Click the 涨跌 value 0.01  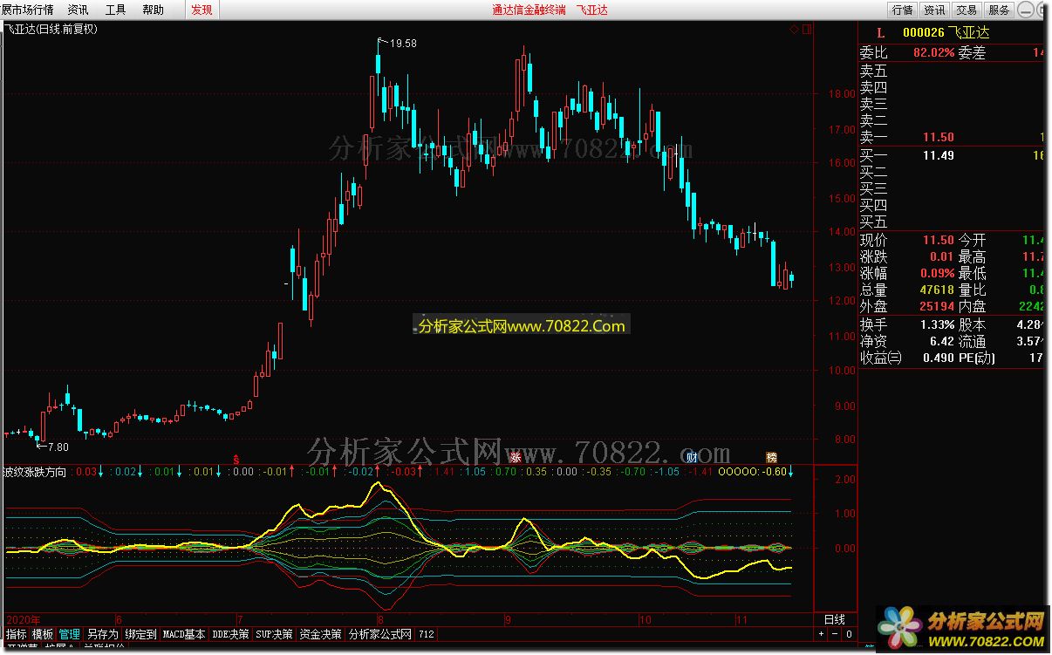pos(942,256)
